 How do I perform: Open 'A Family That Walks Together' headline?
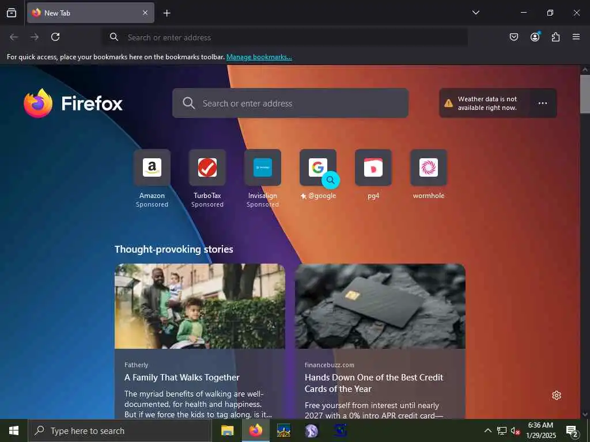181,378
